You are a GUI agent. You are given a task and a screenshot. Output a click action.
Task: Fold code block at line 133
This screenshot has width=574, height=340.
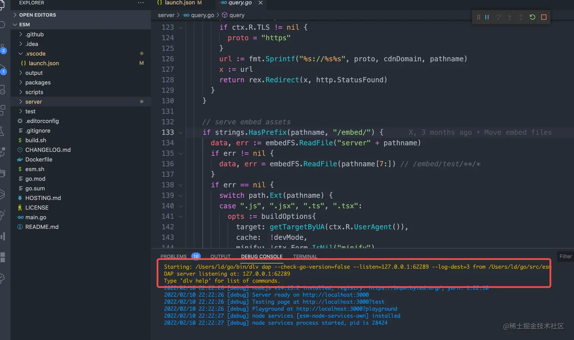point(181,133)
